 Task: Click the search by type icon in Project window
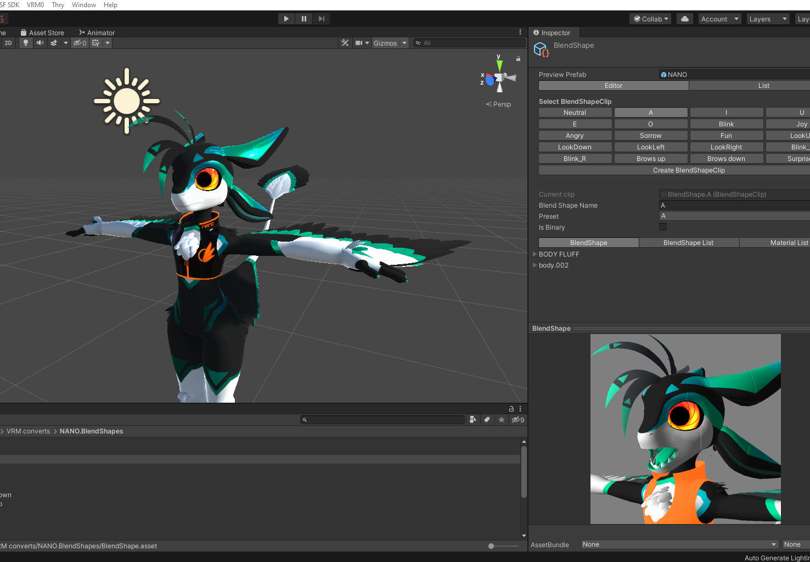coord(473,419)
